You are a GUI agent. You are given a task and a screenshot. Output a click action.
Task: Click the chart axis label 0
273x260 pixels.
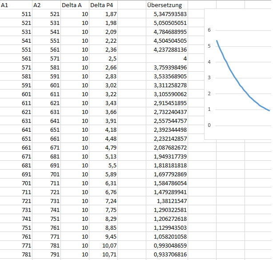click(x=209, y=125)
